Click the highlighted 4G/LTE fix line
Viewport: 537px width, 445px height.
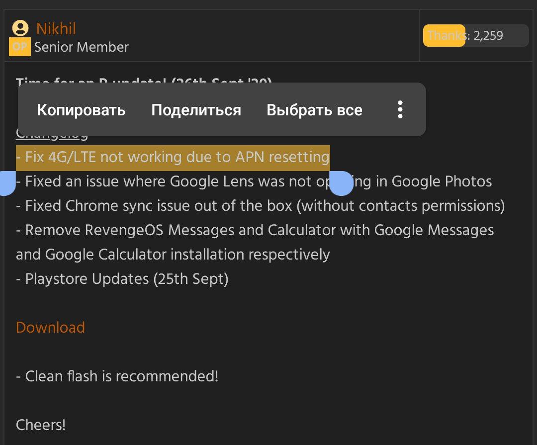(173, 158)
